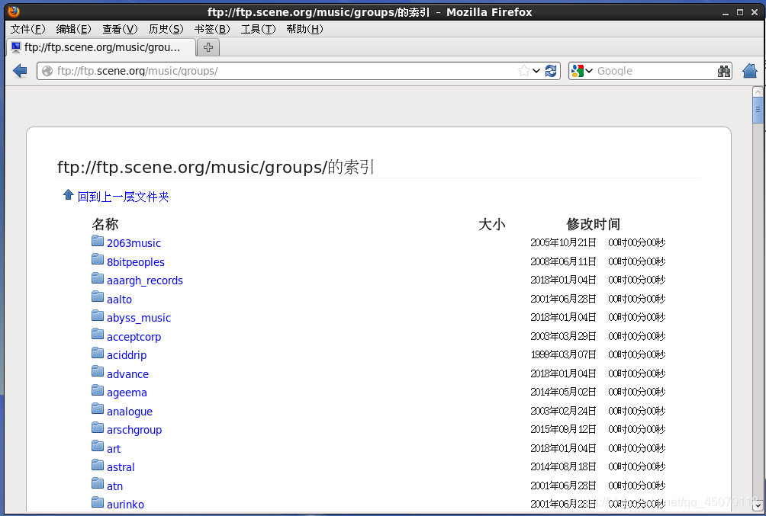This screenshot has width=766, height=516.
Task: Open the aalto directory link
Action: point(119,300)
